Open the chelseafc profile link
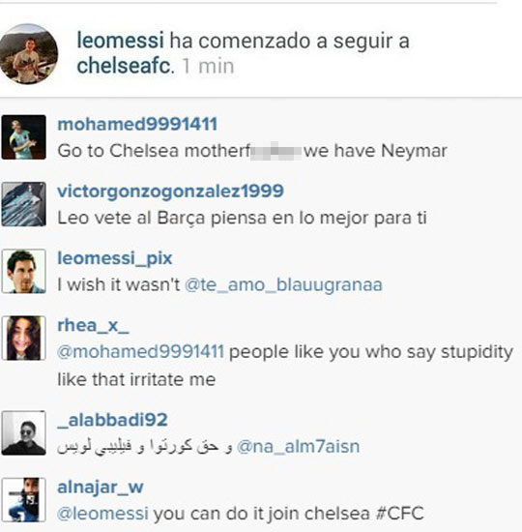This screenshot has width=522, height=532. (x=124, y=66)
